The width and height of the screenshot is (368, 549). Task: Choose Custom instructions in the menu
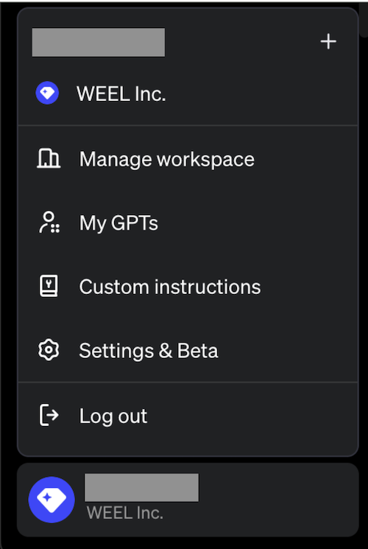point(188,287)
